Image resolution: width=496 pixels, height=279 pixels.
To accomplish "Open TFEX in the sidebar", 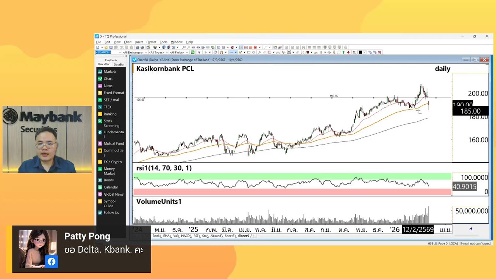I will click(x=107, y=107).
